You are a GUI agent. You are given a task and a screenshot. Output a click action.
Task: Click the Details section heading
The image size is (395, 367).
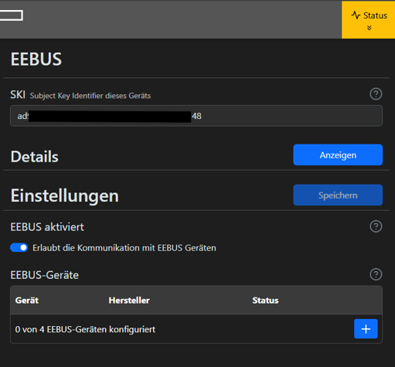coord(35,157)
